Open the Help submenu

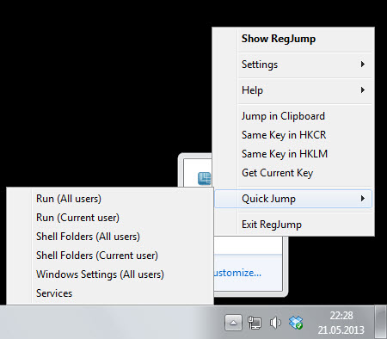tap(293, 90)
